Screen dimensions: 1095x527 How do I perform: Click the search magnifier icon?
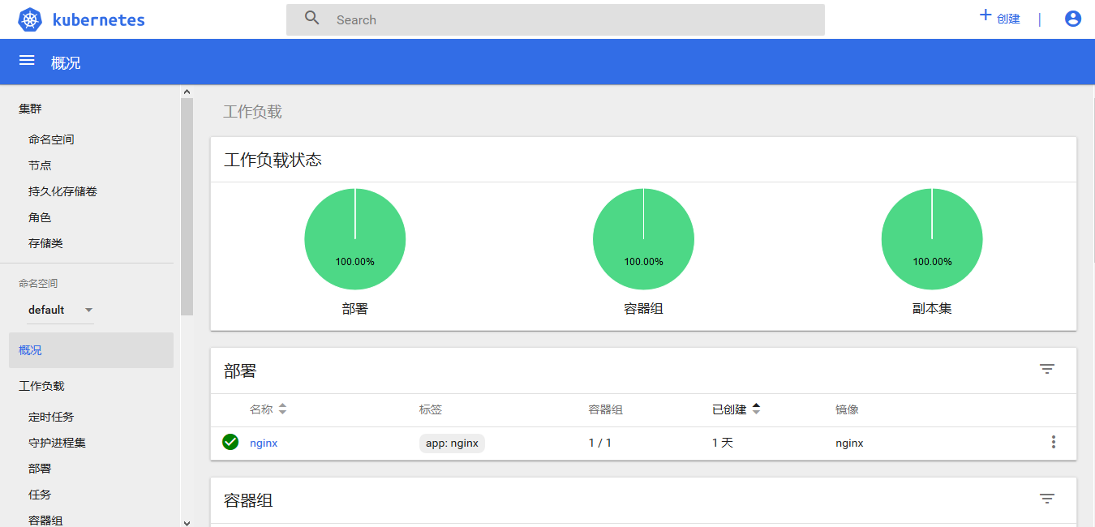(312, 19)
